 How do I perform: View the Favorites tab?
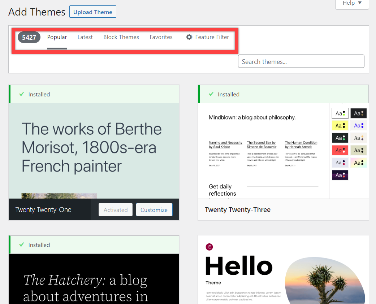(161, 37)
